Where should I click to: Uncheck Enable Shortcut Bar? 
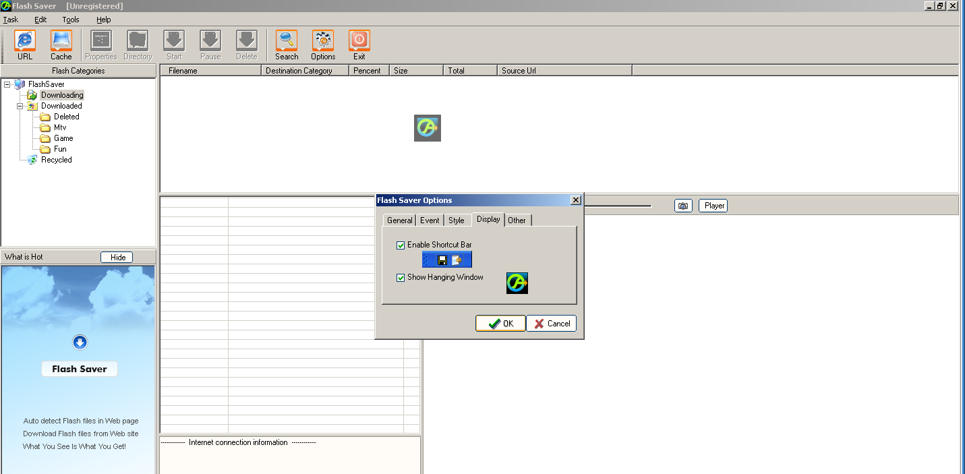(401, 245)
